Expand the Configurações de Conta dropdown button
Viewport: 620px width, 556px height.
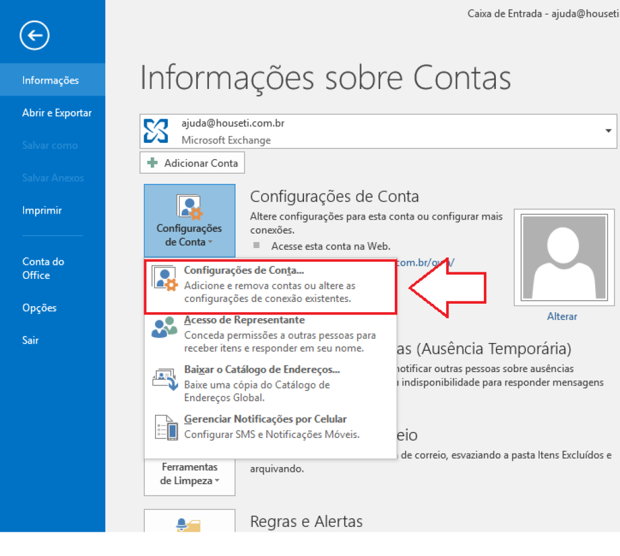[190, 220]
